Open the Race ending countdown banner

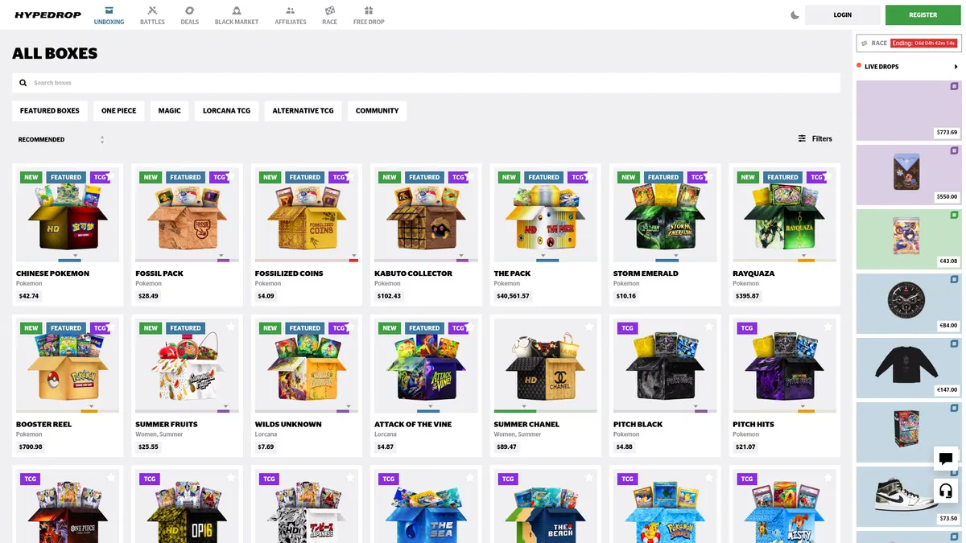click(909, 43)
